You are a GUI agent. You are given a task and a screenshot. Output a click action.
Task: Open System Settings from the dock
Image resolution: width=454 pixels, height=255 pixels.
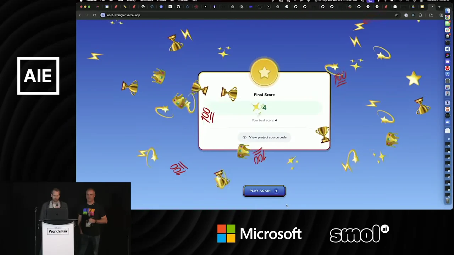tap(448, 81)
